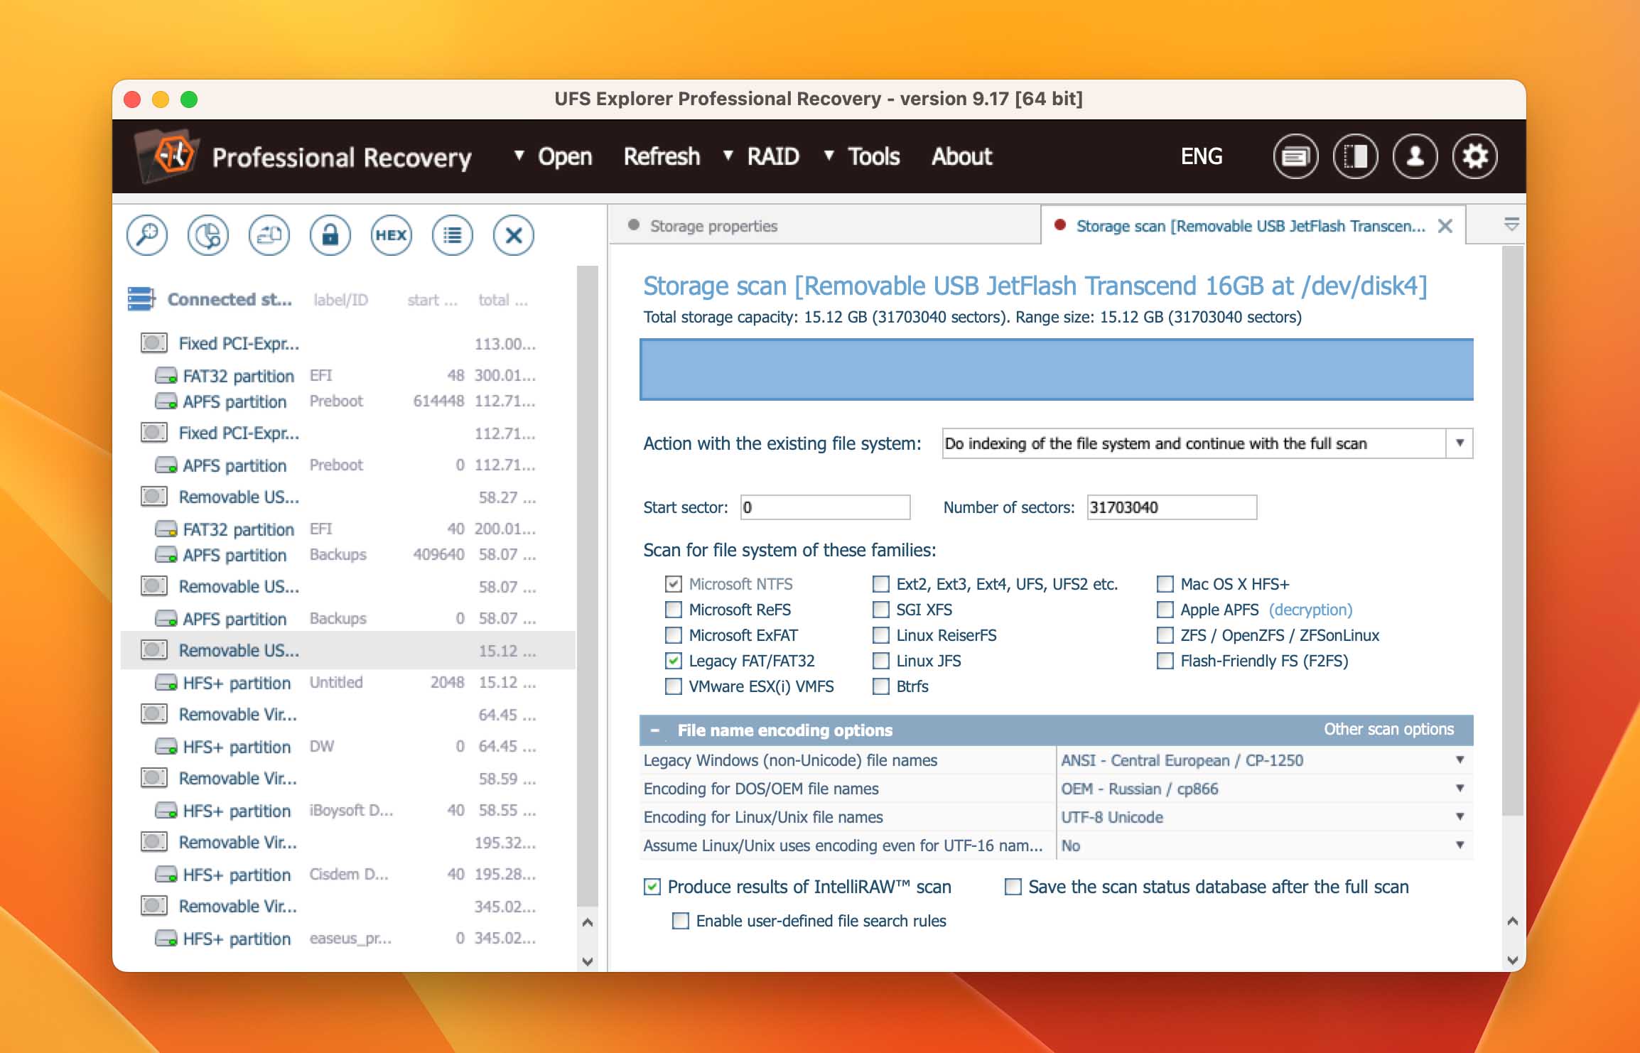
Task: Click the magnifier scan storage icon
Action: point(147,235)
